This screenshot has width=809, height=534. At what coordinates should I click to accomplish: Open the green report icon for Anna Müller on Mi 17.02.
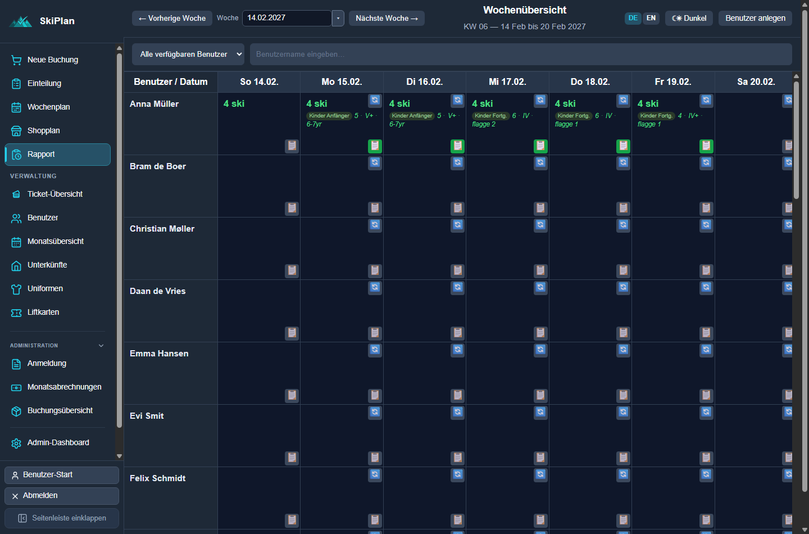click(540, 146)
